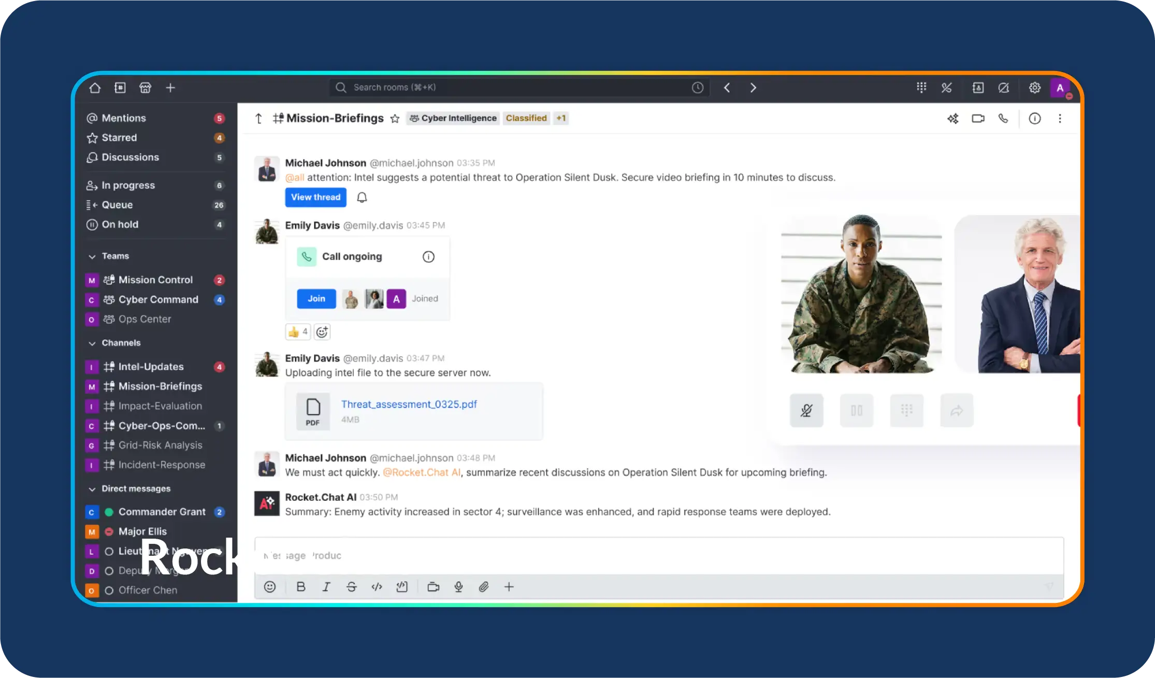Image resolution: width=1155 pixels, height=678 pixels.
Task: Open the emoji picker in composer
Action: [x=269, y=587]
